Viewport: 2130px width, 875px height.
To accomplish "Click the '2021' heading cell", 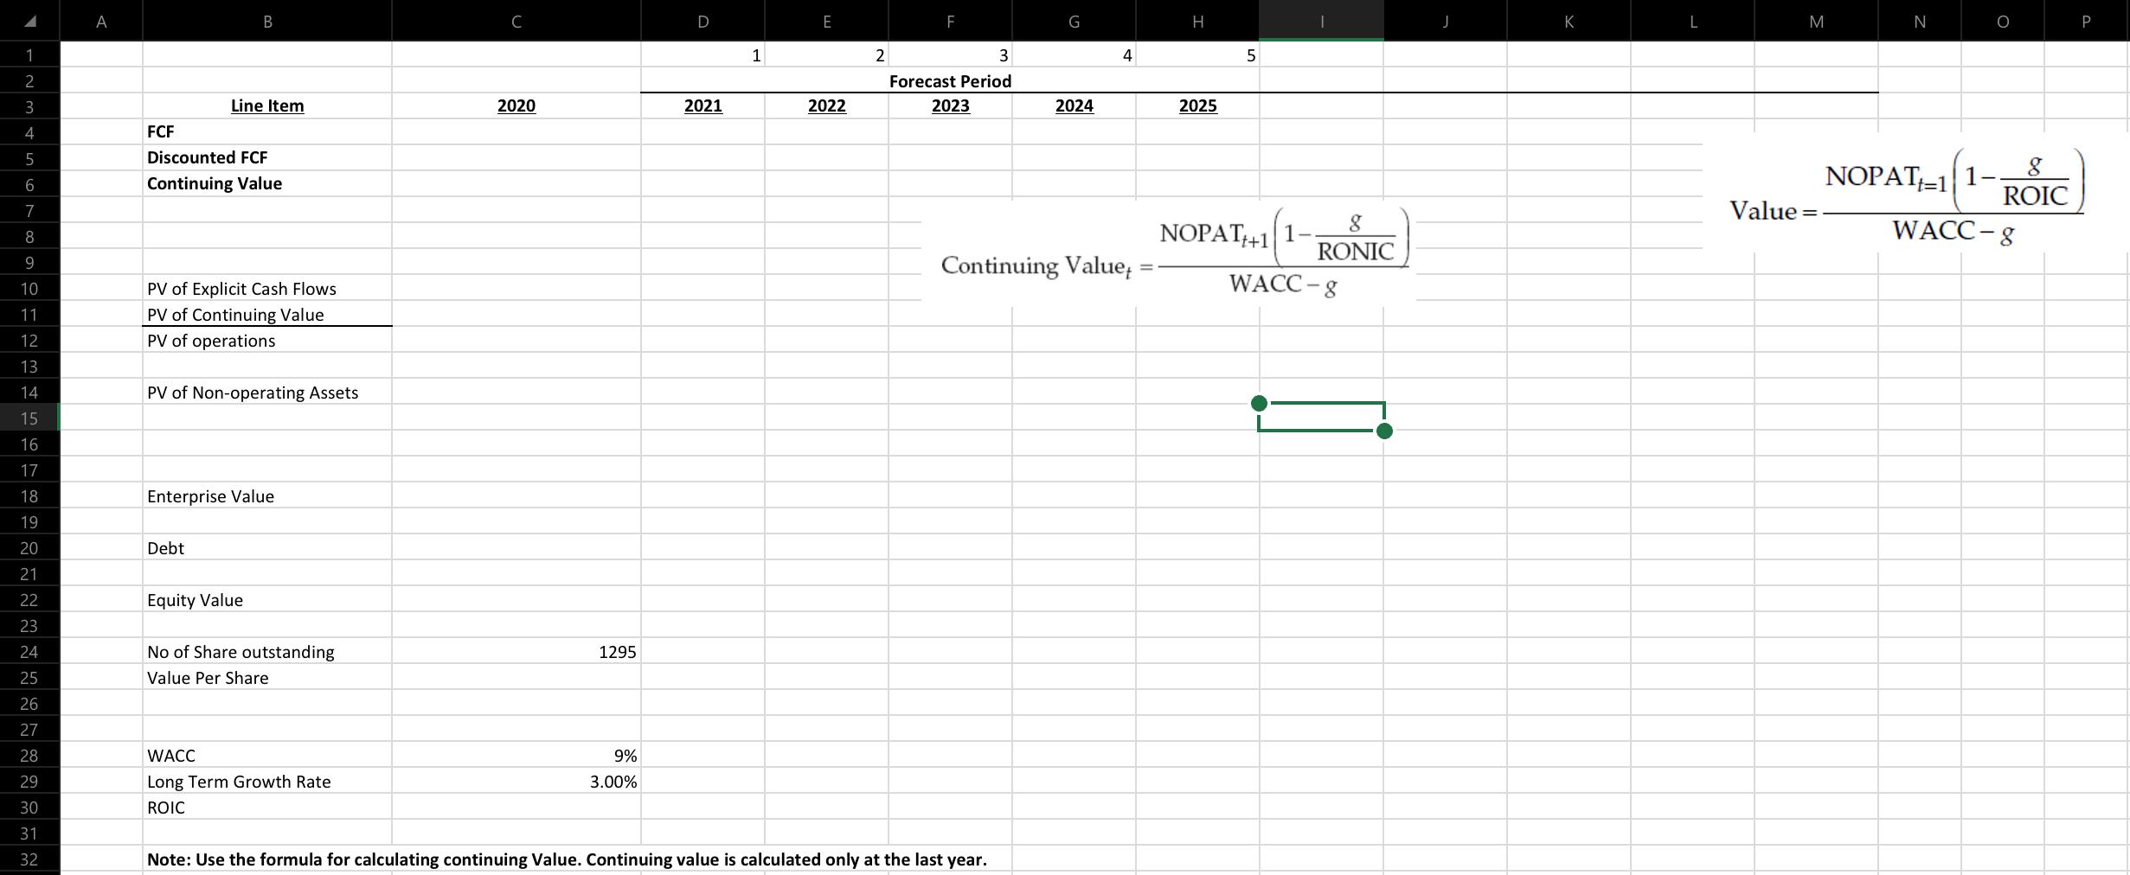I will (x=703, y=105).
